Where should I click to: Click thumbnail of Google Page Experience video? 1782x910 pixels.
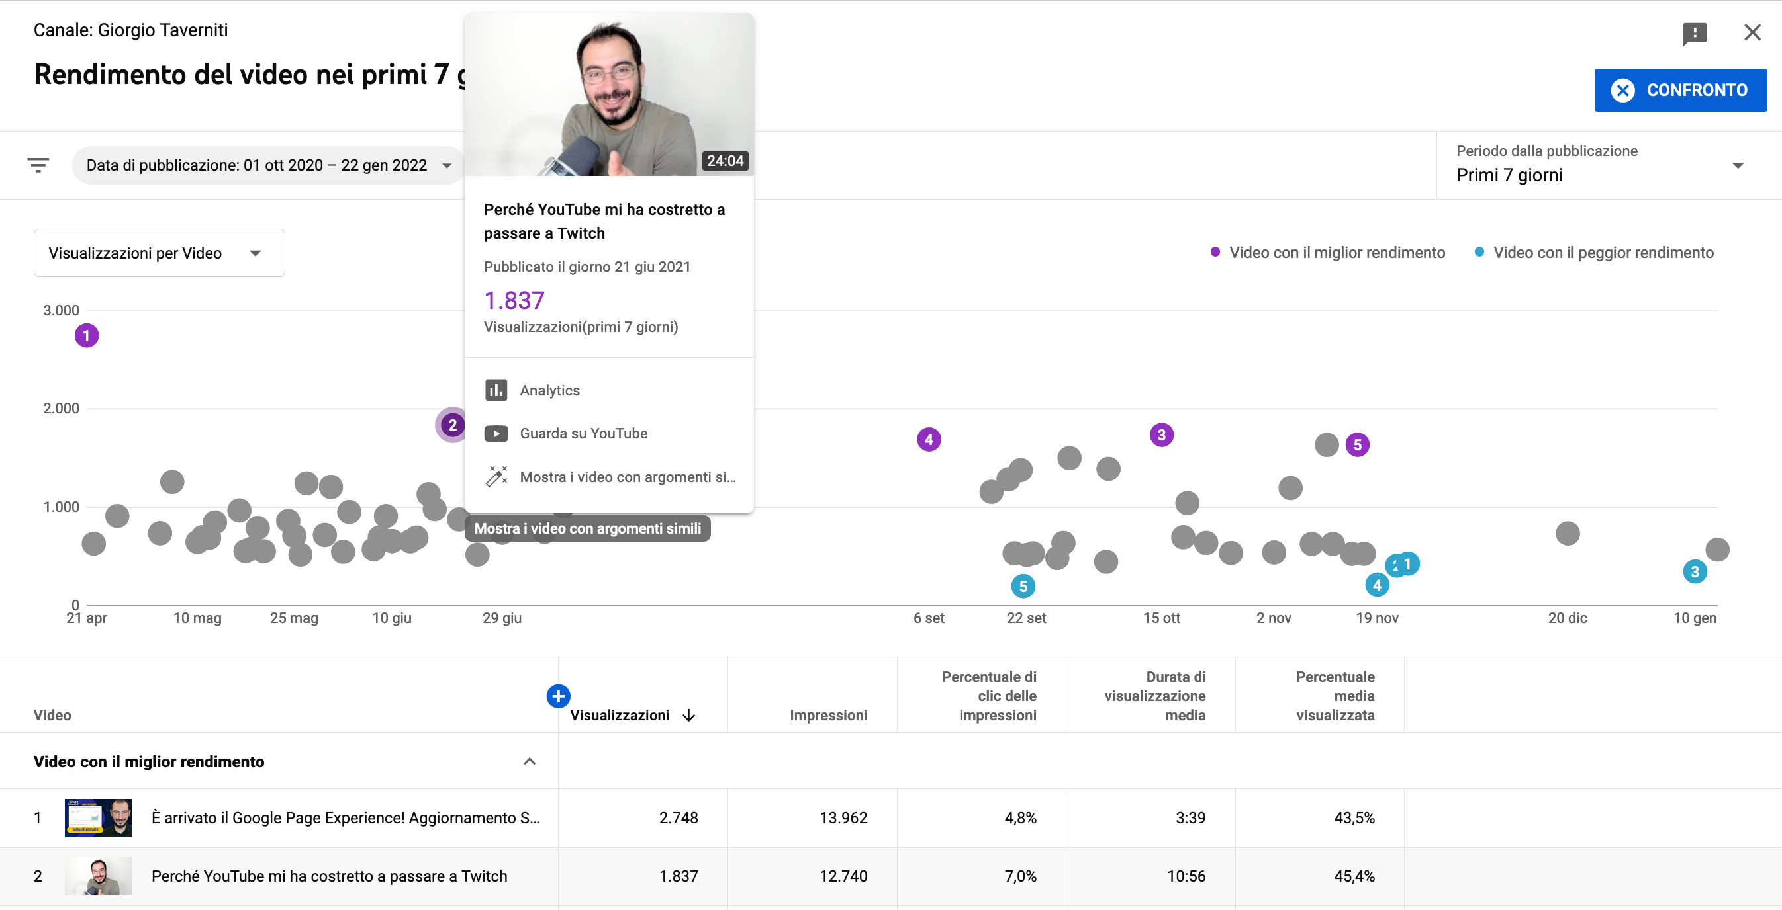click(x=98, y=817)
